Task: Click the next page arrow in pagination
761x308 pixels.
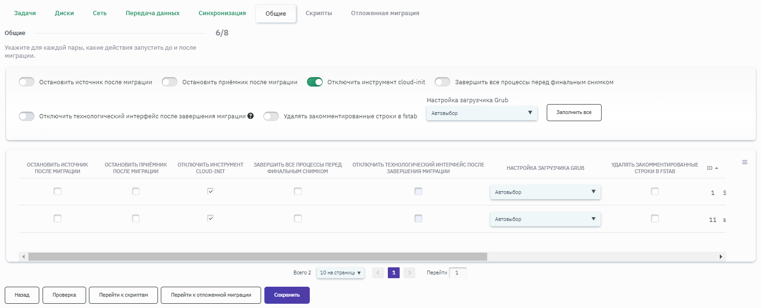Action: pyautogui.click(x=410, y=273)
